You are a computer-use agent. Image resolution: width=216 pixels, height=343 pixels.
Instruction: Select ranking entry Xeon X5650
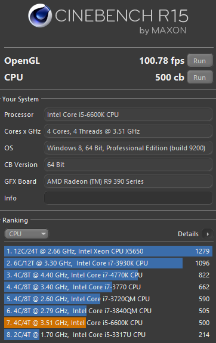[x=108, y=251]
